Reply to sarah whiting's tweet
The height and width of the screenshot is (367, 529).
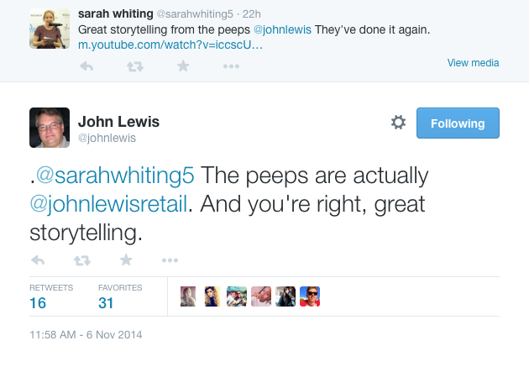click(x=86, y=66)
